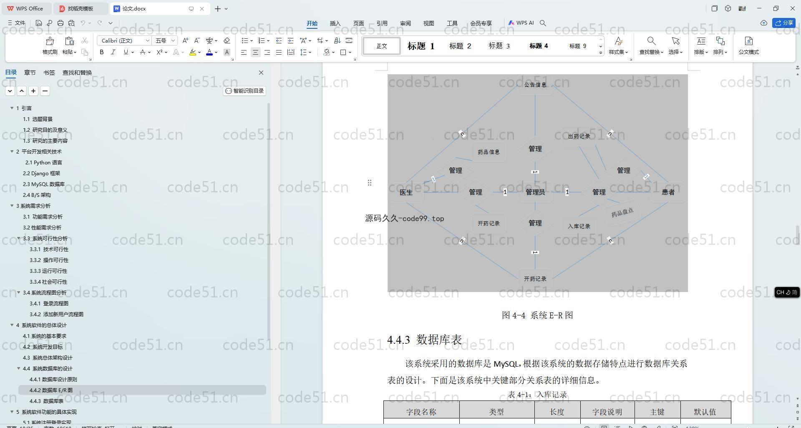Click the cloud upload icon near Share

pyautogui.click(x=763, y=23)
